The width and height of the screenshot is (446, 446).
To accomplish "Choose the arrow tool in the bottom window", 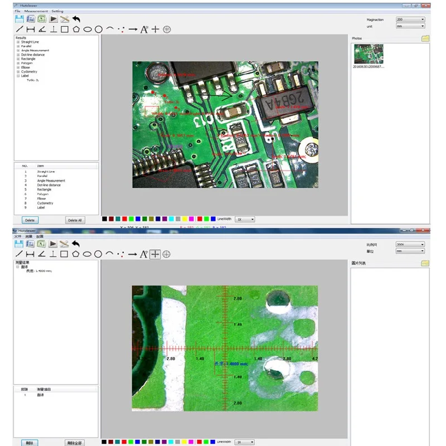I will pos(132,254).
